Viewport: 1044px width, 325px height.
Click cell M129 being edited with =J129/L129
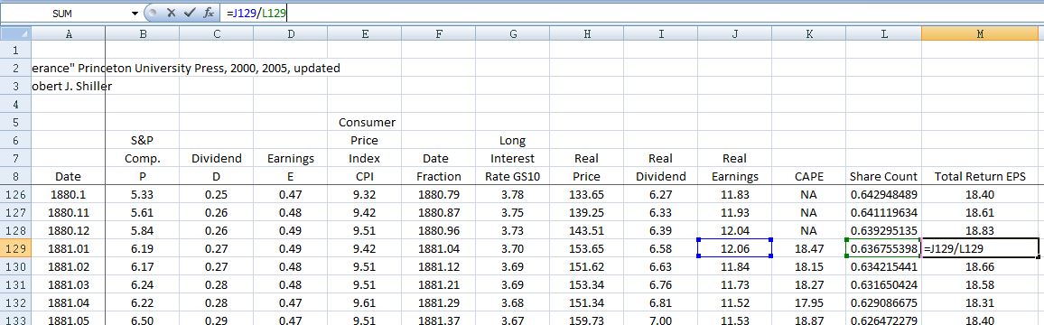point(980,248)
